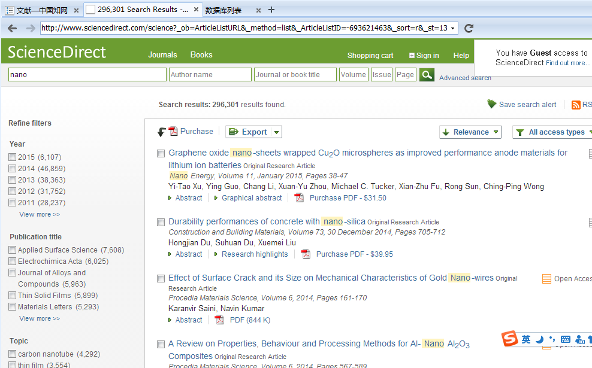
Task: Select checkbox for Al-Nano Al2O3 review article
Action: (161, 344)
